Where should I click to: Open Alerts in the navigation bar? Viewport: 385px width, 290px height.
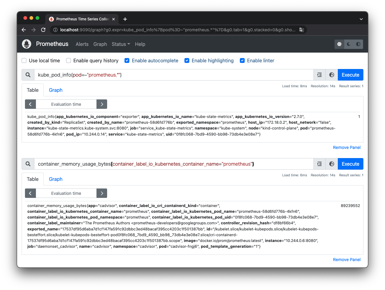tap(82, 44)
